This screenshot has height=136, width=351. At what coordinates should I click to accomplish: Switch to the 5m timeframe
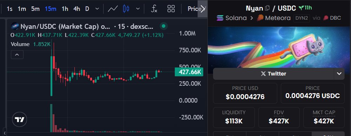coord(35,9)
